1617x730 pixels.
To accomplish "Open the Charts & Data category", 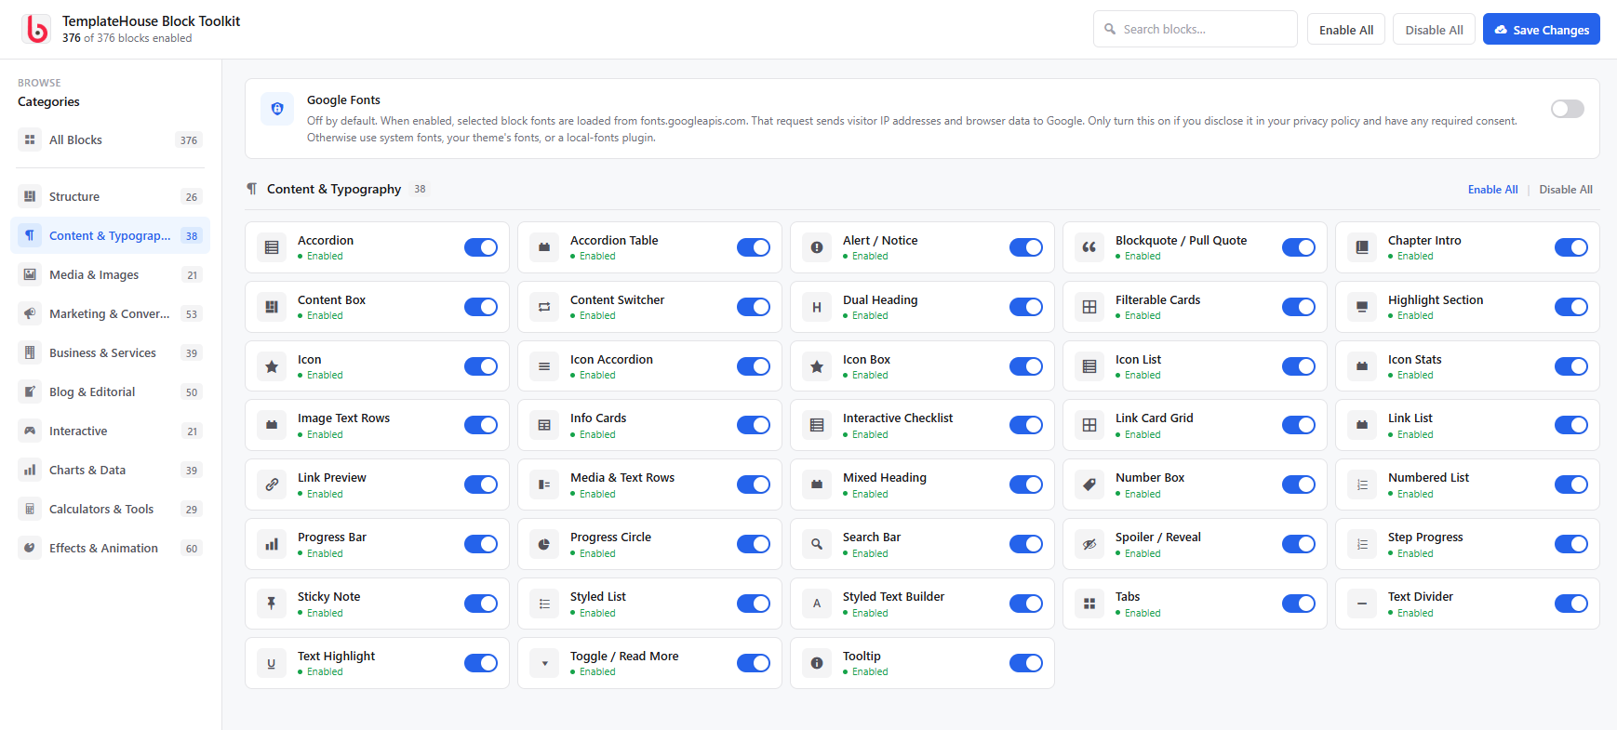I will [110, 470].
